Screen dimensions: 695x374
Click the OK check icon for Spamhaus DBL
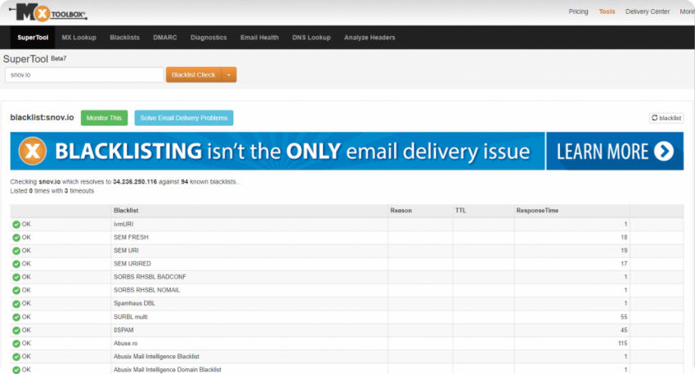(16, 304)
